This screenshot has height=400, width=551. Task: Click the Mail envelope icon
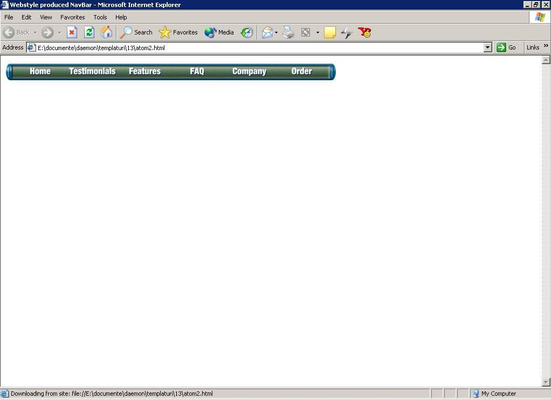pos(267,32)
